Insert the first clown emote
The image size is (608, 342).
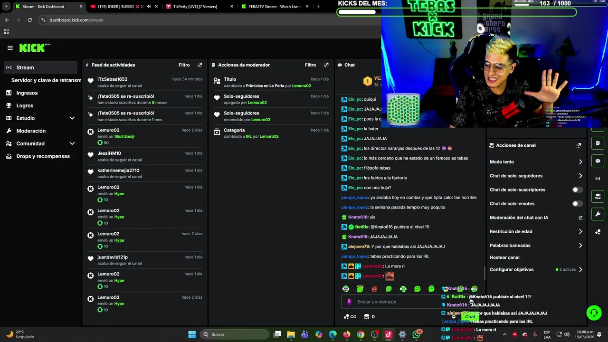point(346,289)
